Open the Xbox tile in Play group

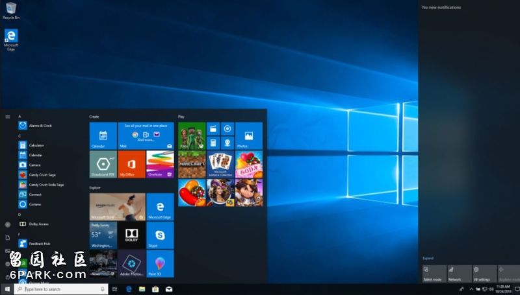pyautogui.click(x=192, y=136)
